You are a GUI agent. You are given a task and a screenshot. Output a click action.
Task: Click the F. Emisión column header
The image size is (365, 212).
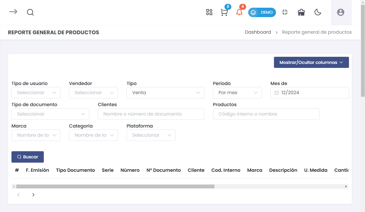38,170
